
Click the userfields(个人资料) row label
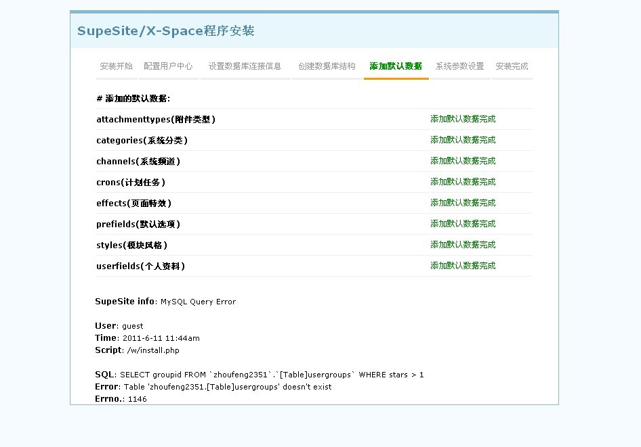141,266
